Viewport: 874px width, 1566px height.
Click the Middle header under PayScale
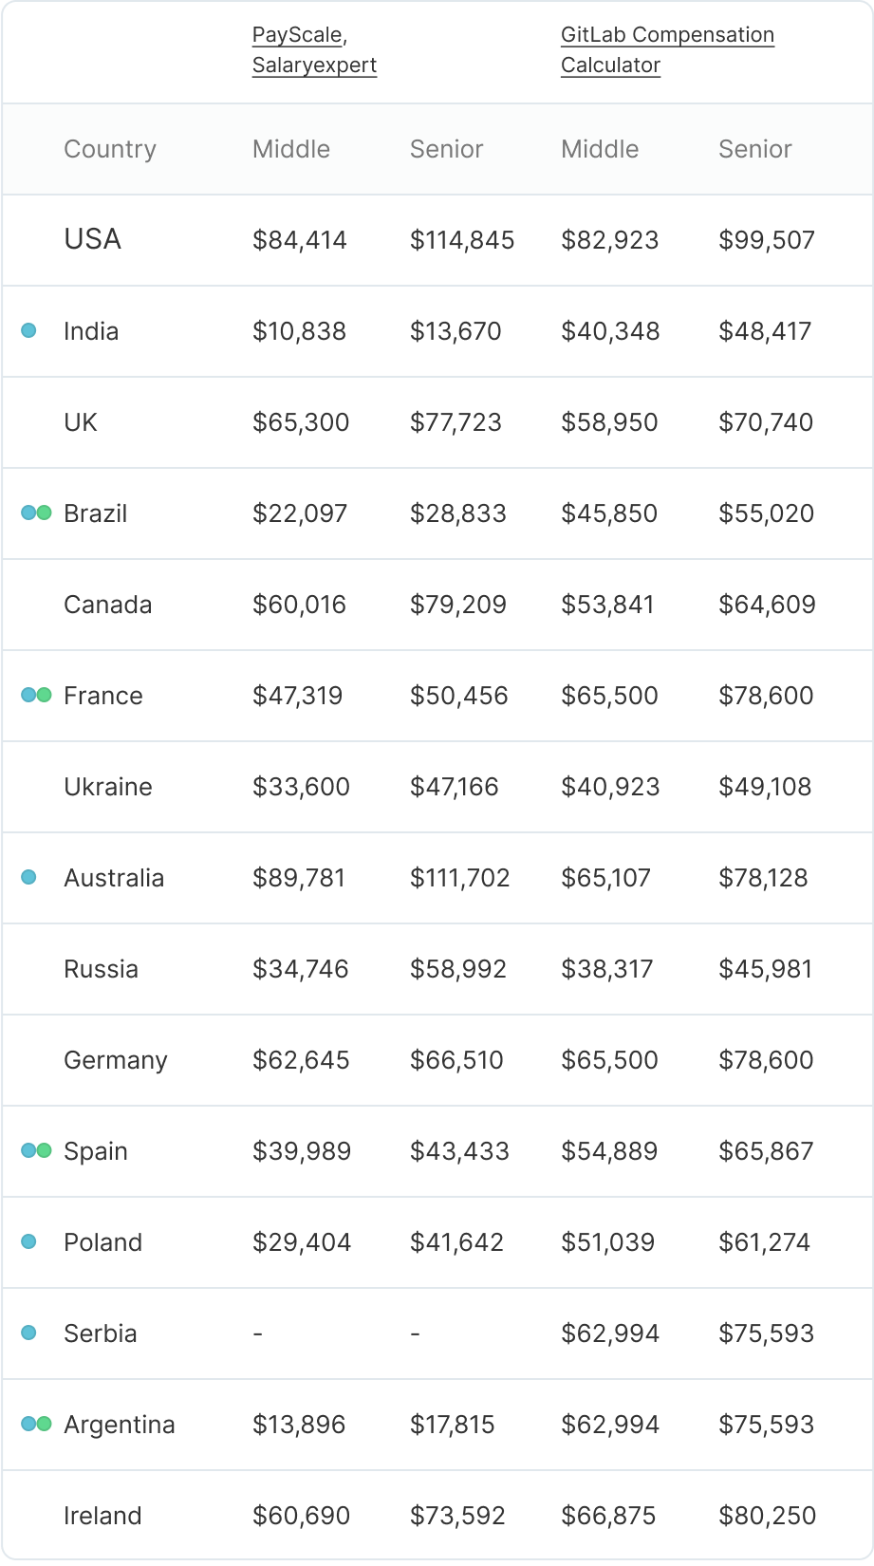click(x=291, y=149)
